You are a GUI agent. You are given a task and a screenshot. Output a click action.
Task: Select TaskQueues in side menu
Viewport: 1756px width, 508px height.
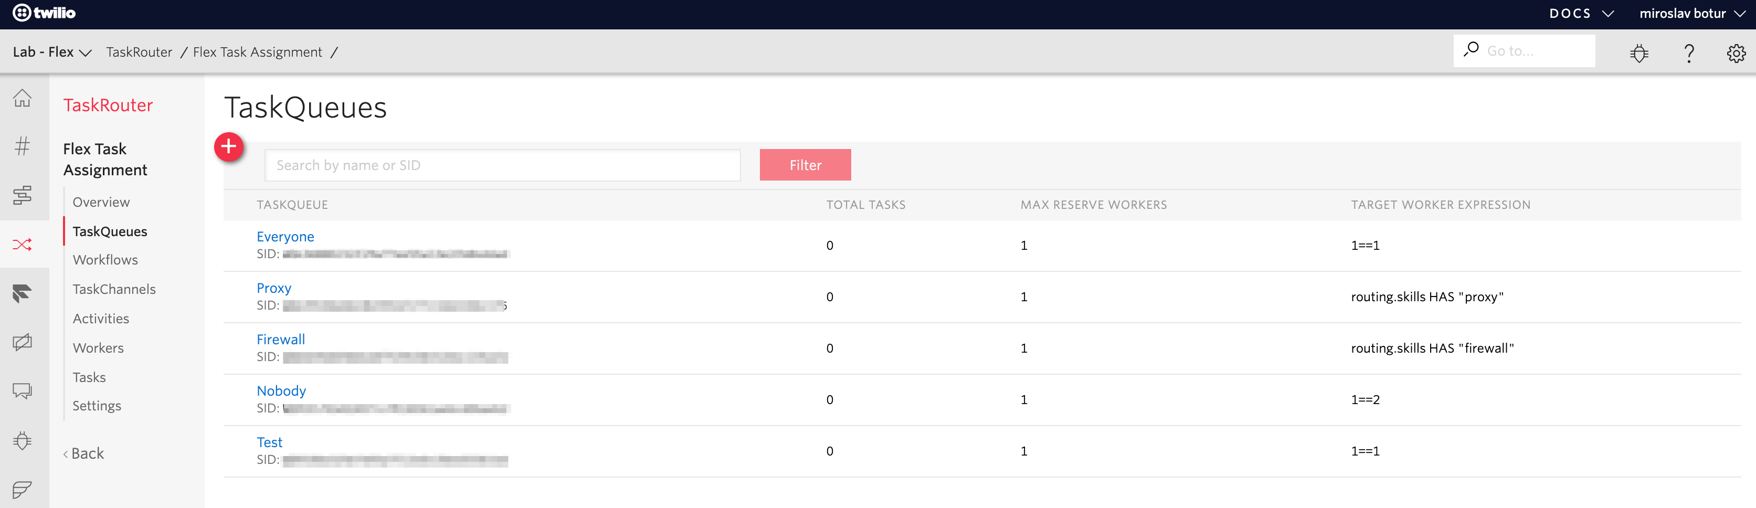tap(110, 231)
